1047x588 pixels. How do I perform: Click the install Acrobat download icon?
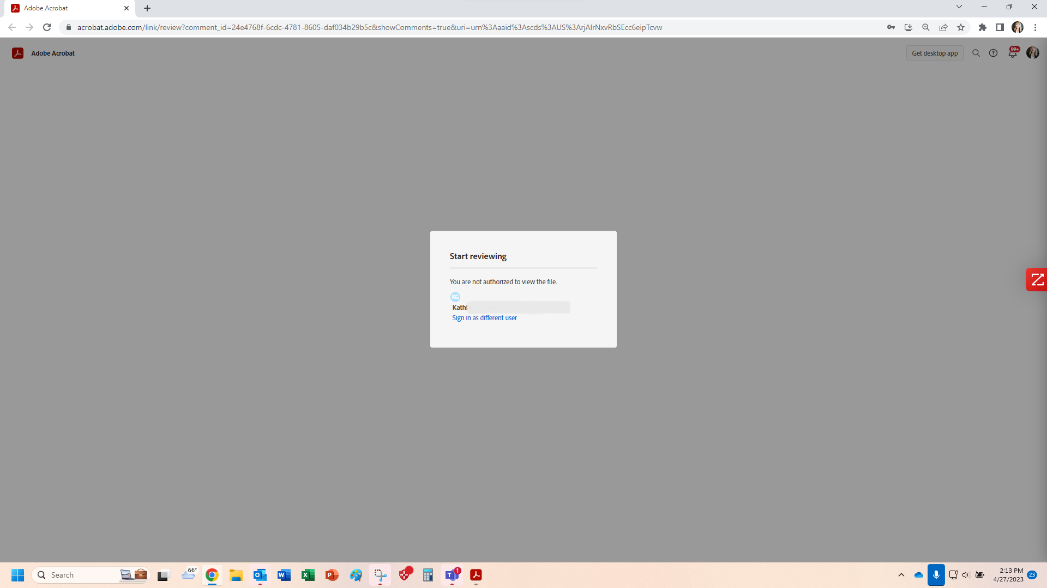pos(908,27)
